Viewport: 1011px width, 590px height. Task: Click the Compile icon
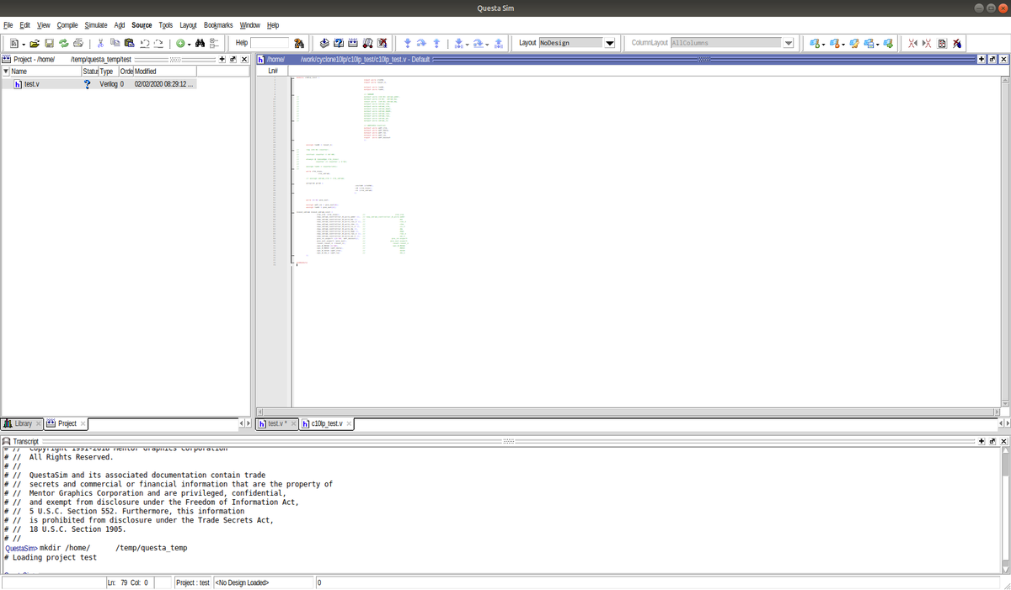point(324,43)
